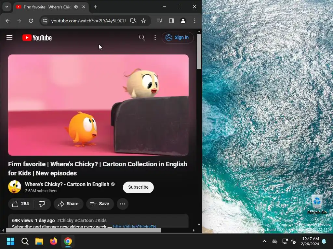Show hidden system tray icons
The height and width of the screenshot is (249, 333).
pos(264,241)
